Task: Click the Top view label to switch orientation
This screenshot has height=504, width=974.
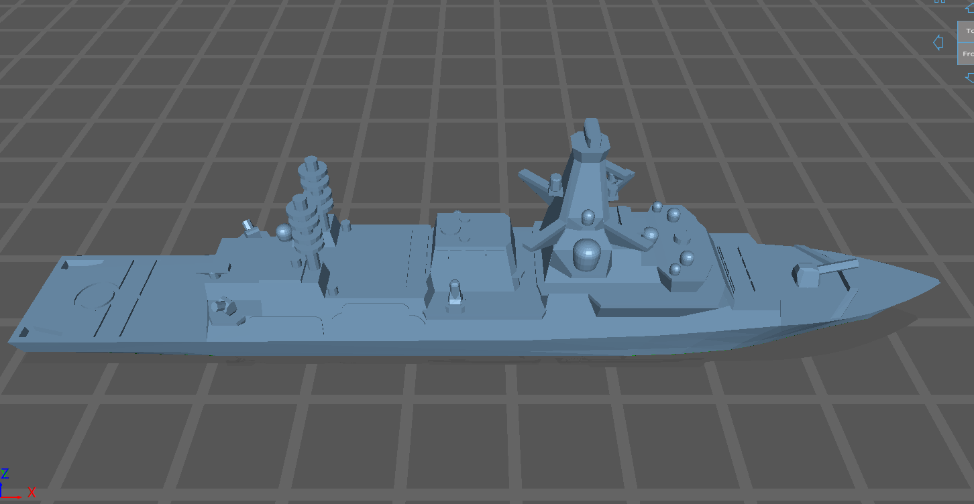Action: point(969,30)
